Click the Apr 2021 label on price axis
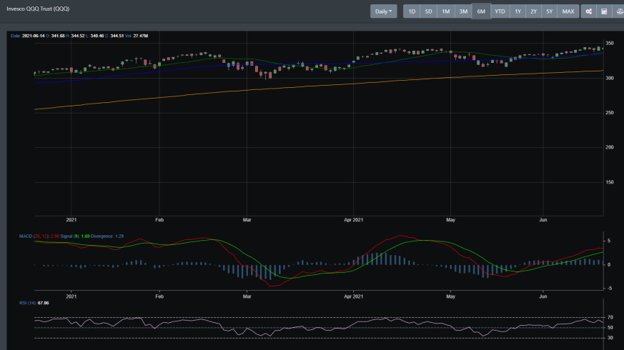624x350 pixels. coord(353,219)
